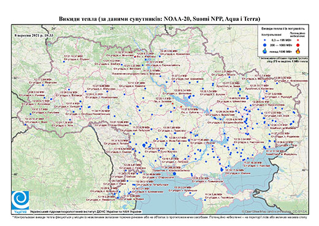This screenshot has width=319, height=226.
Task: Click red fire marker near Суботів label
Action: (181, 107)
